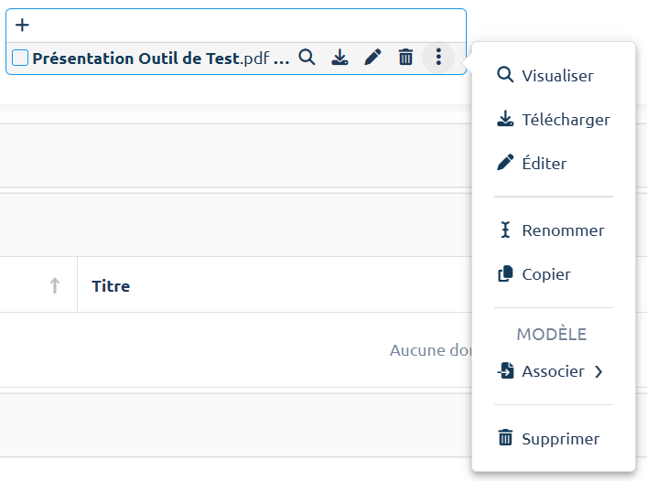The image size is (647, 481).
Task: Click the up arrow sort icon in table header
Action: click(55, 286)
